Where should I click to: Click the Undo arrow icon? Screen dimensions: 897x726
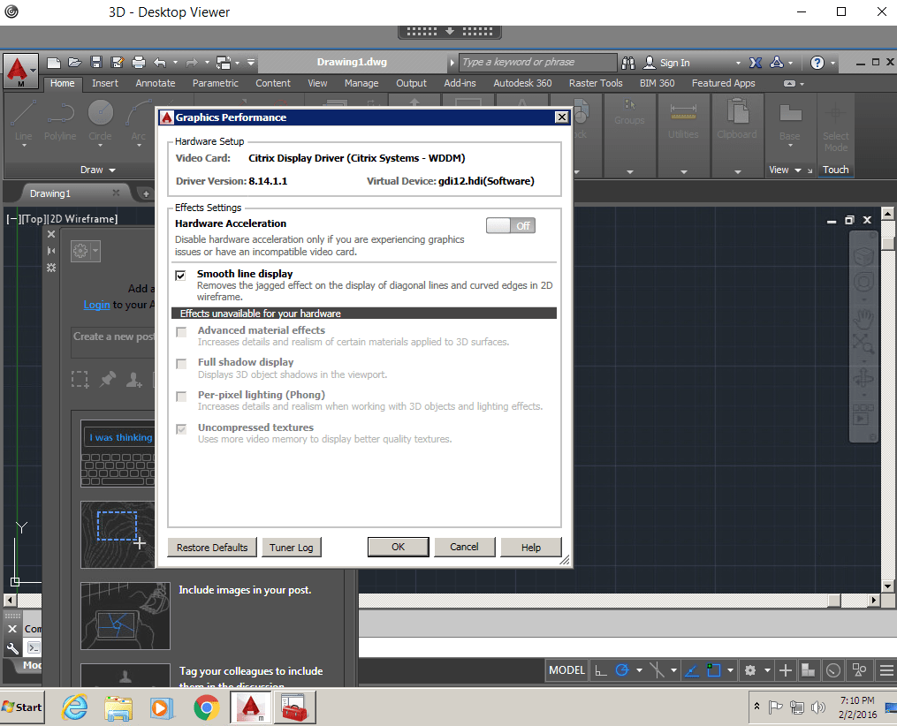160,63
